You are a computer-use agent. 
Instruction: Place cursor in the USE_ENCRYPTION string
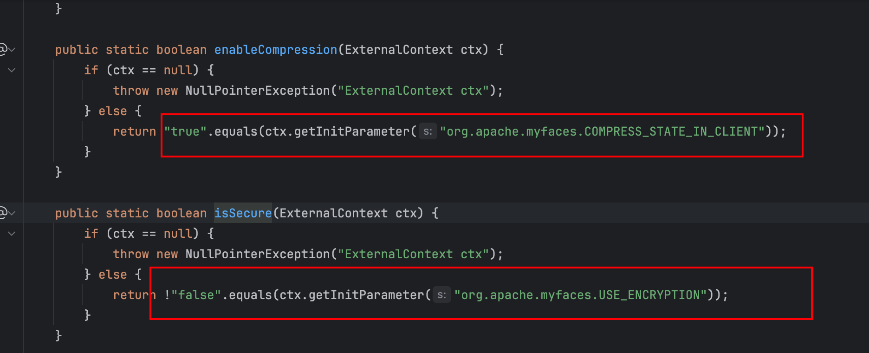[x=580, y=295]
